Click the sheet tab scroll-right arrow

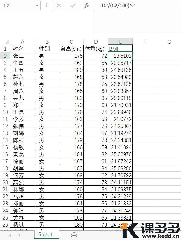[x=20, y=235]
